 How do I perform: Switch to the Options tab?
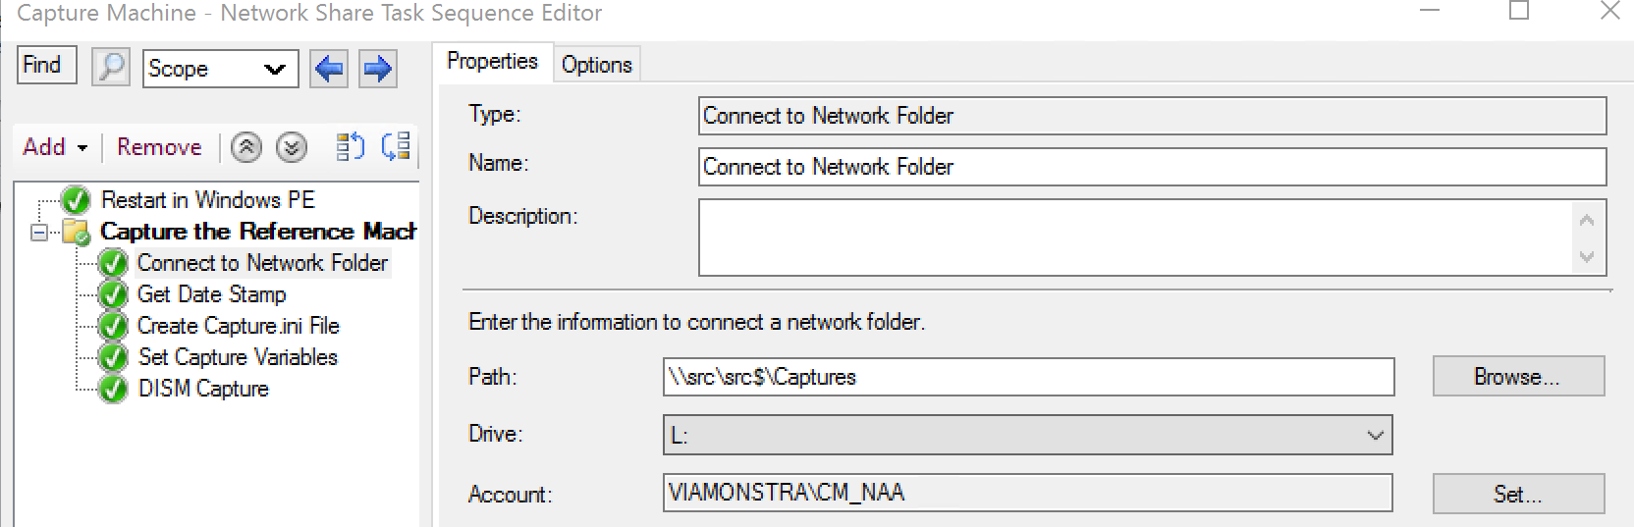596,65
